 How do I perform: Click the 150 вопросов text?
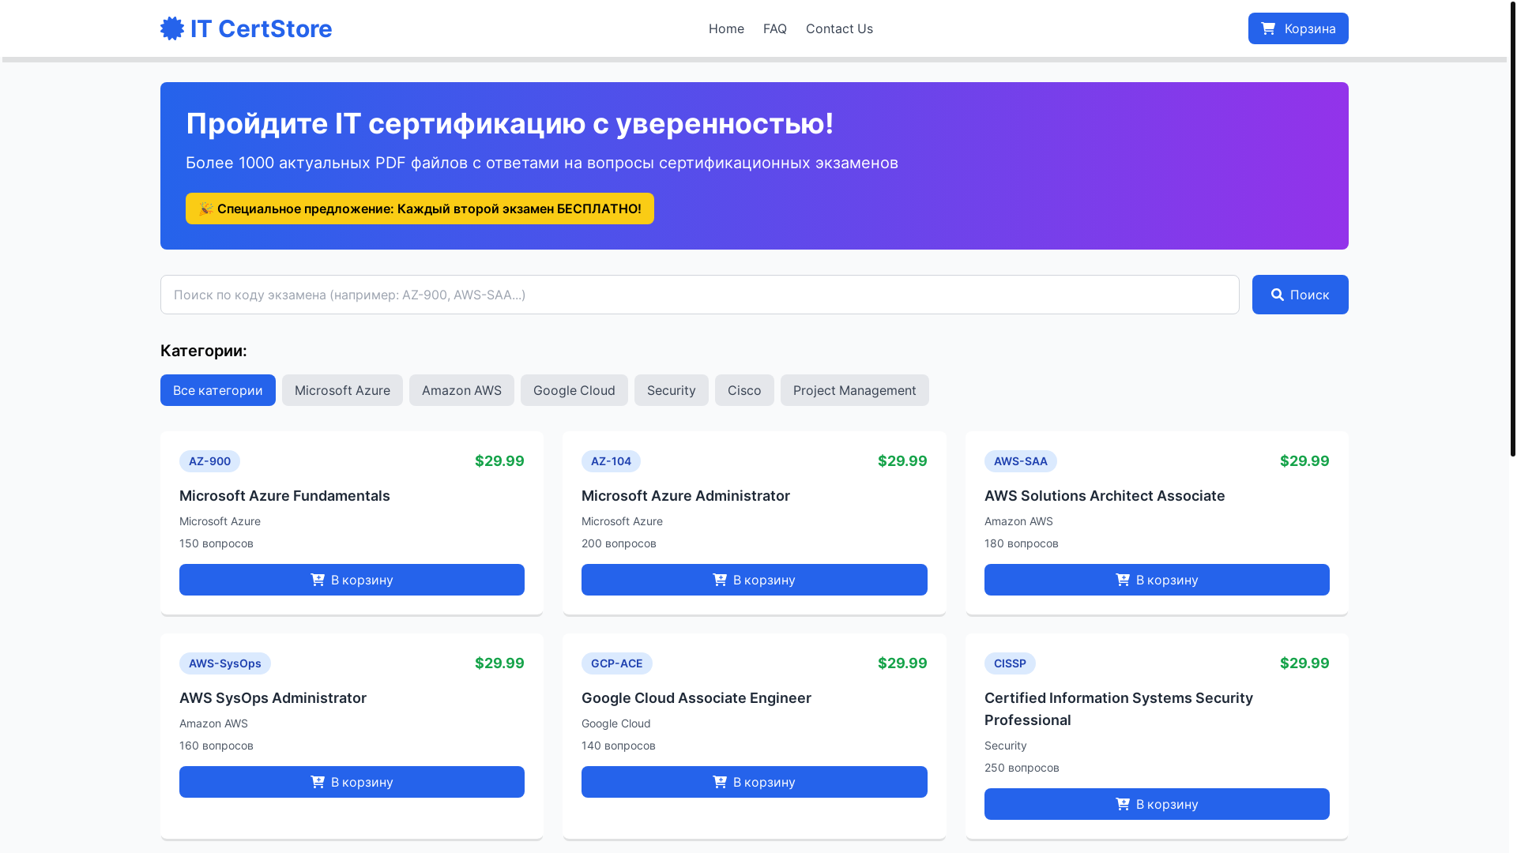[216, 543]
